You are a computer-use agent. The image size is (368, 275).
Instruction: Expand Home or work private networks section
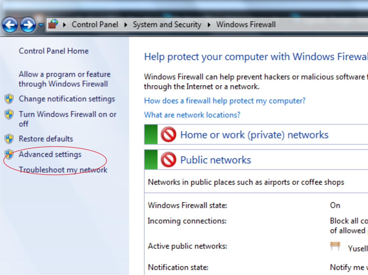point(256,135)
